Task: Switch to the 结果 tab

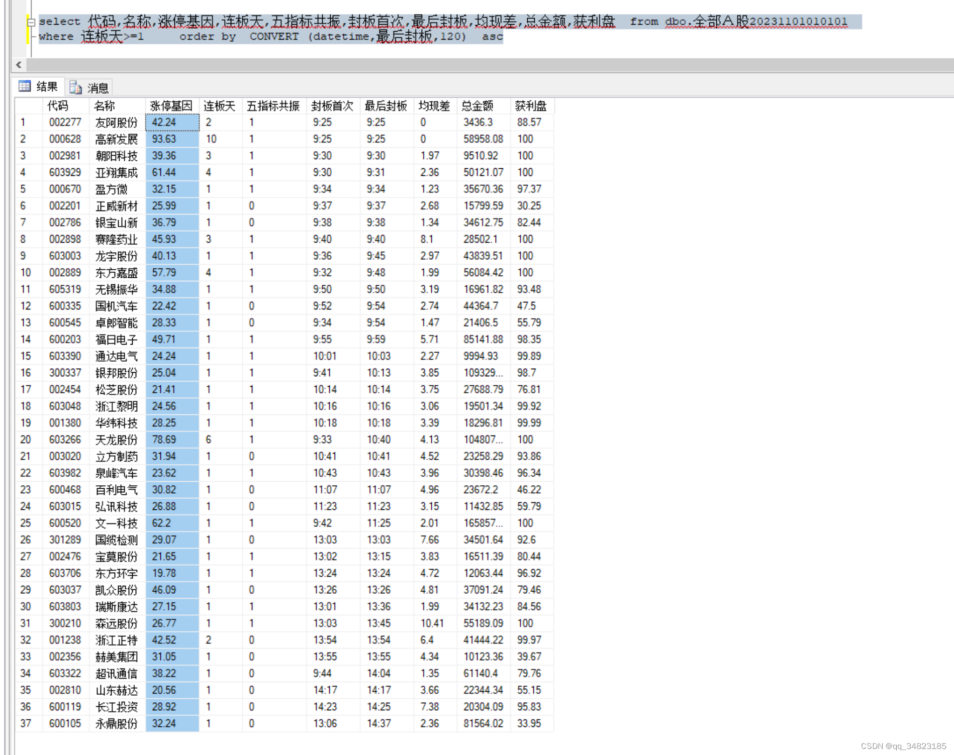Action: pos(39,87)
